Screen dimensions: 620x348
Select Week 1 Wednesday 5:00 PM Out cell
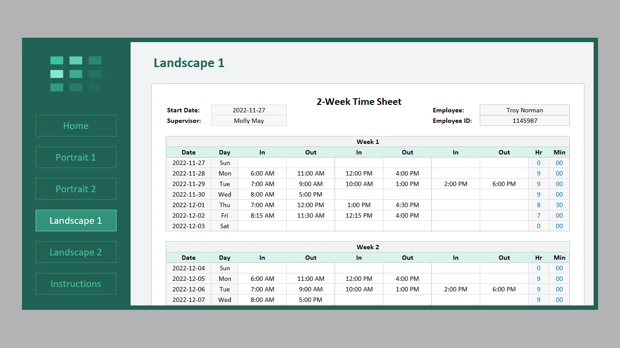[310, 194]
